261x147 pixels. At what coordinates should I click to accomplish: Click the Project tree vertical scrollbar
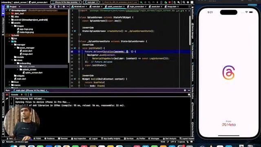point(69,36)
